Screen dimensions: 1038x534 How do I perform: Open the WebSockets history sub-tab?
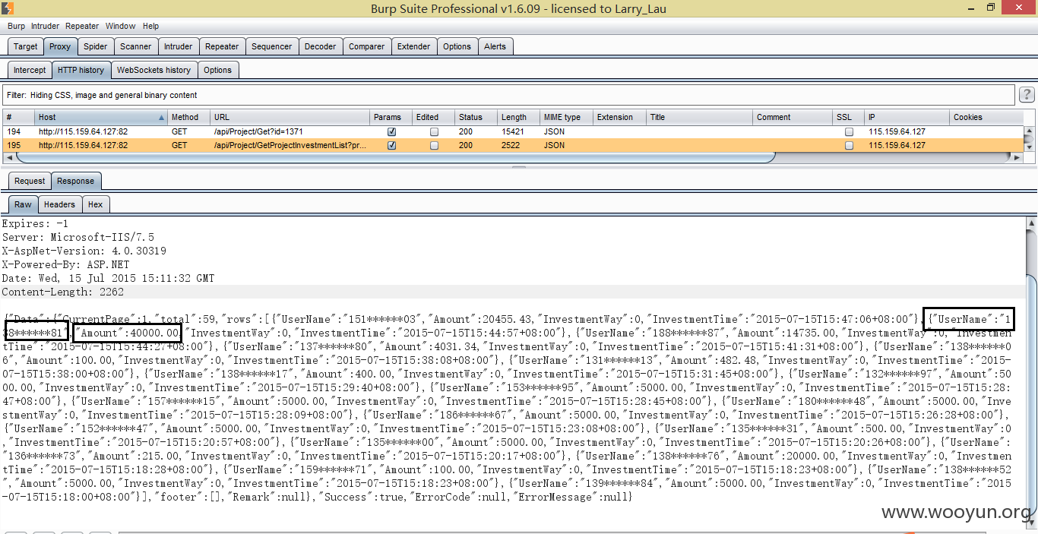tap(153, 70)
